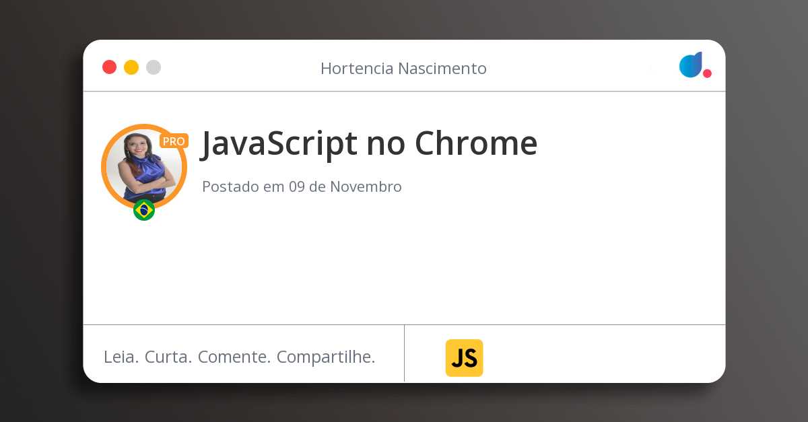This screenshot has width=808, height=422.
Task: Click the pink dot beside the blue logo
Action: point(707,73)
